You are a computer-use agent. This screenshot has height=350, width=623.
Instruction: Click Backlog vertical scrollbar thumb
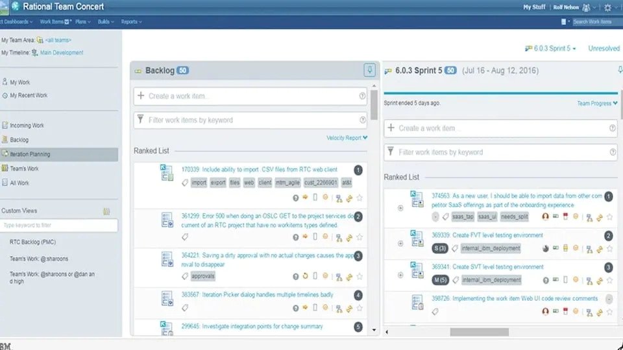coord(374,105)
